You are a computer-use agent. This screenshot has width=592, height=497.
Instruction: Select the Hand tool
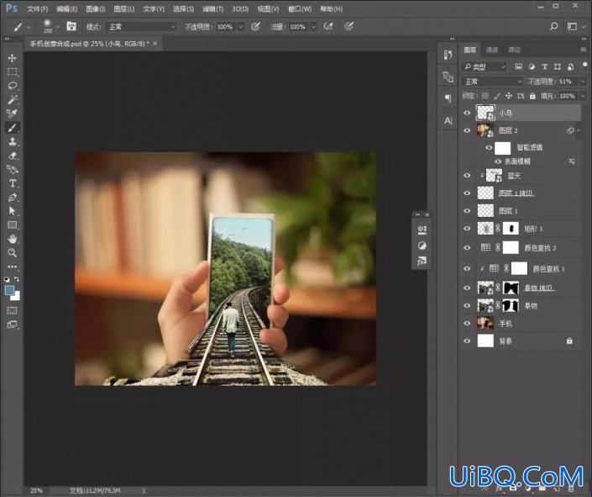(x=12, y=239)
